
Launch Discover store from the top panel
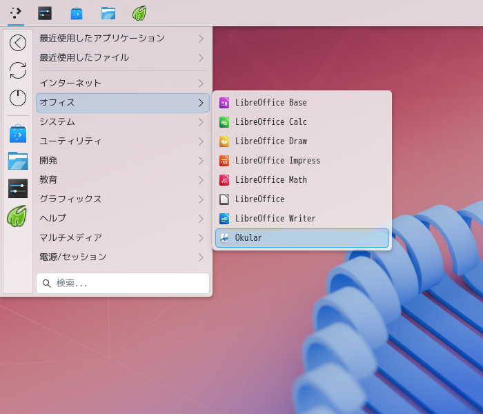tap(77, 14)
